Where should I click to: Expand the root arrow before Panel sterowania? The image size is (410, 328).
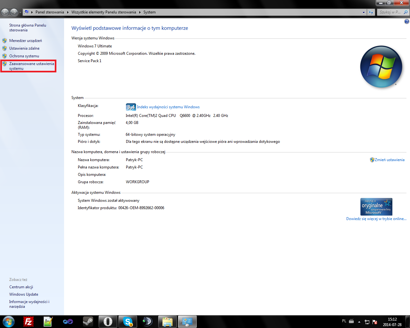click(32, 12)
